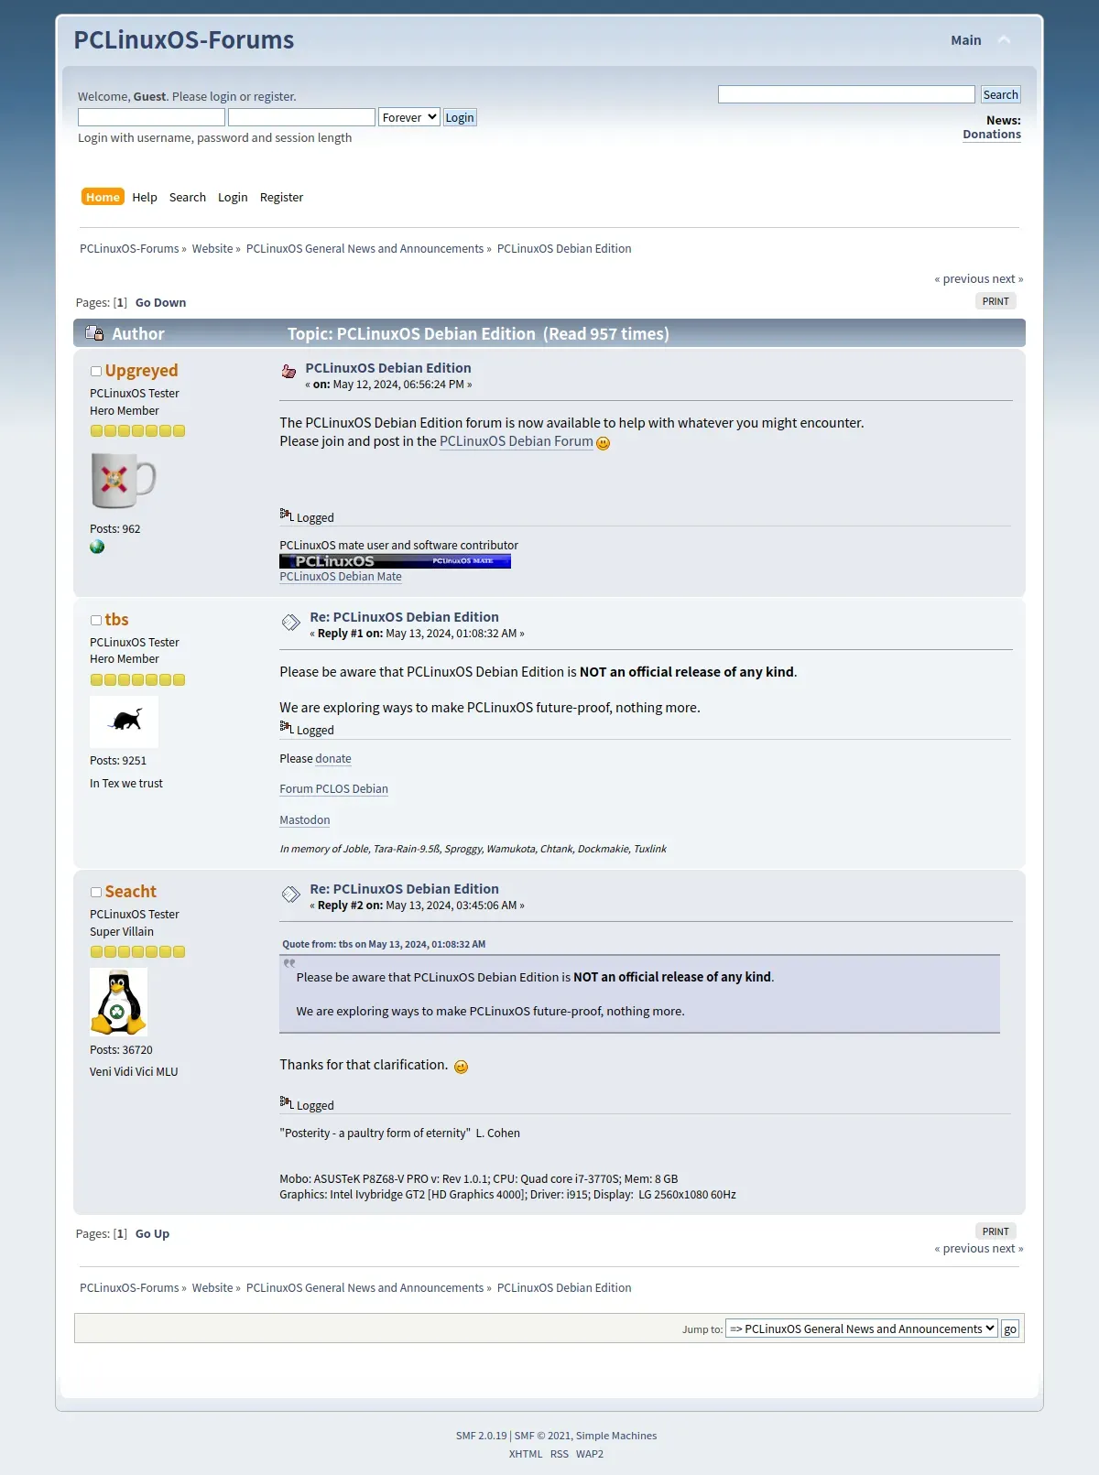The height and width of the screenshot is (1475, 1099).
Task: Click the top PRINT button
Action: pyautogui.click(x=996, y=301)
